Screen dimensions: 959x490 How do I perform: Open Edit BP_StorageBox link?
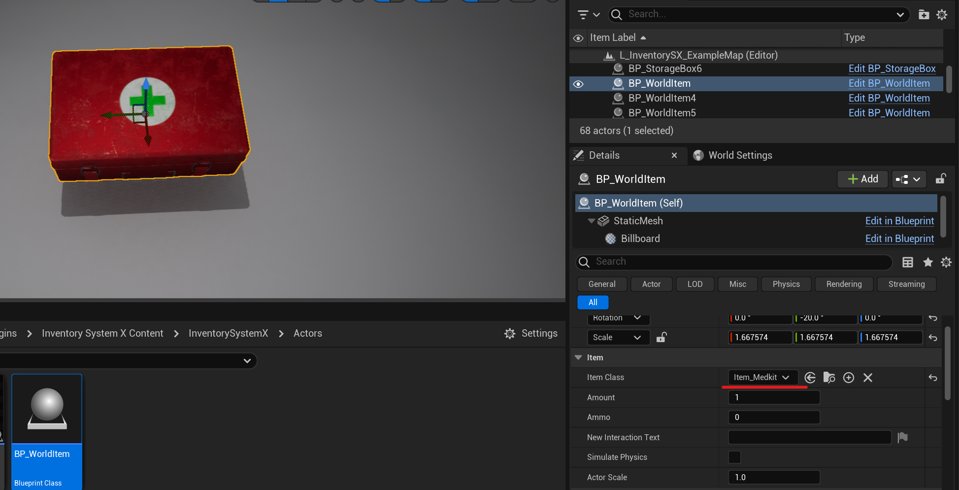892,69
